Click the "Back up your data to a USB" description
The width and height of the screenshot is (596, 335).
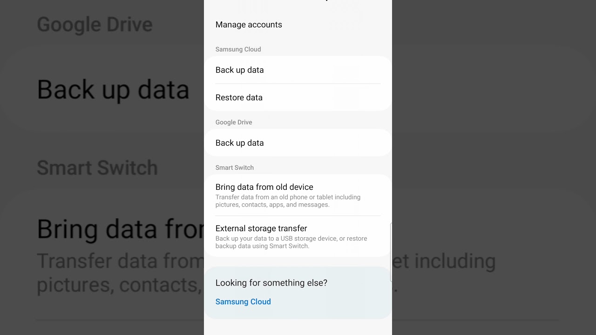[291, 242]
